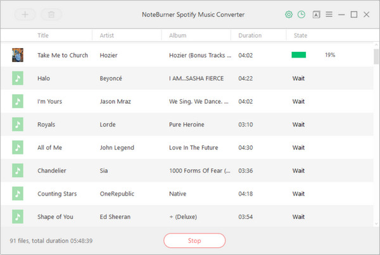The height and width of the screenshot is (255, 380).
Task: Click the Wait state for Halo
Action: tap(298, 78)
